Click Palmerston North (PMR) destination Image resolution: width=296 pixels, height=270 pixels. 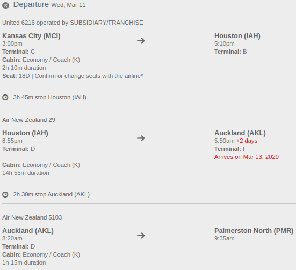click(254, 231)
